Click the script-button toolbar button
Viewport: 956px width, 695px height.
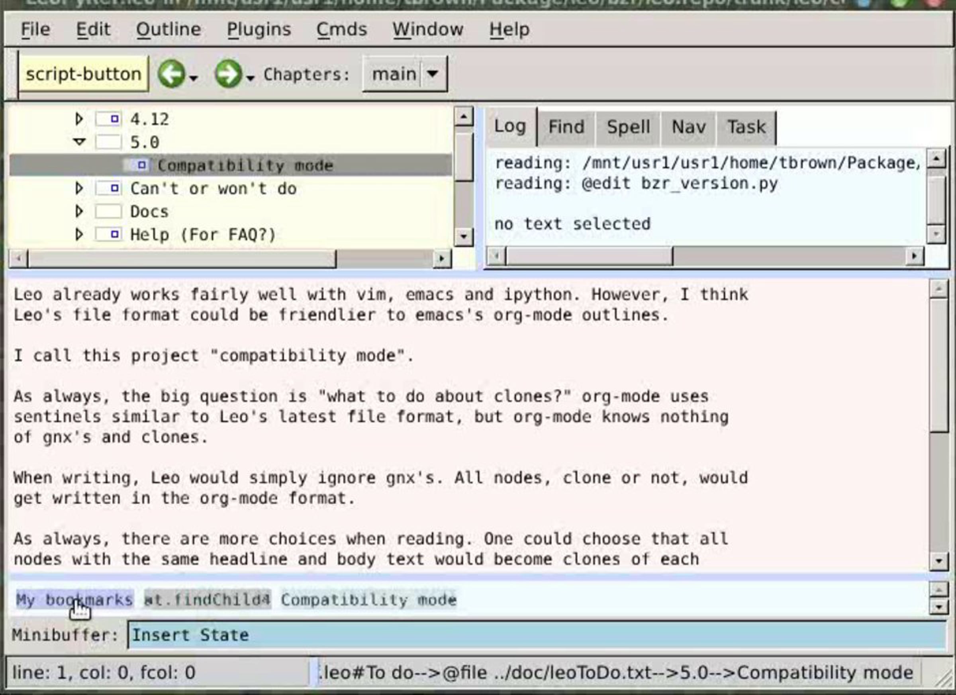84,74
